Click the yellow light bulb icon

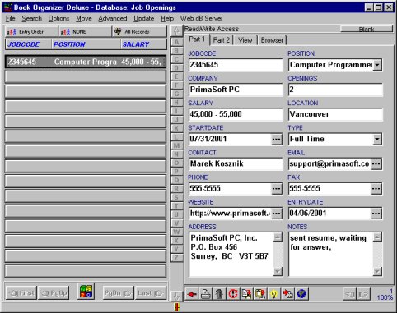274,294
